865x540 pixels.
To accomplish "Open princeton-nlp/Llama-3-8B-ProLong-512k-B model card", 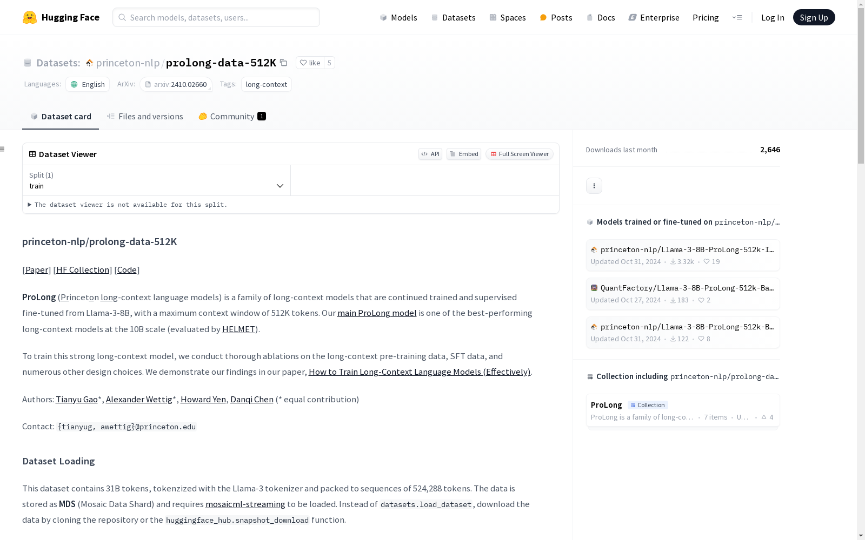I will [x=683, y=333].
